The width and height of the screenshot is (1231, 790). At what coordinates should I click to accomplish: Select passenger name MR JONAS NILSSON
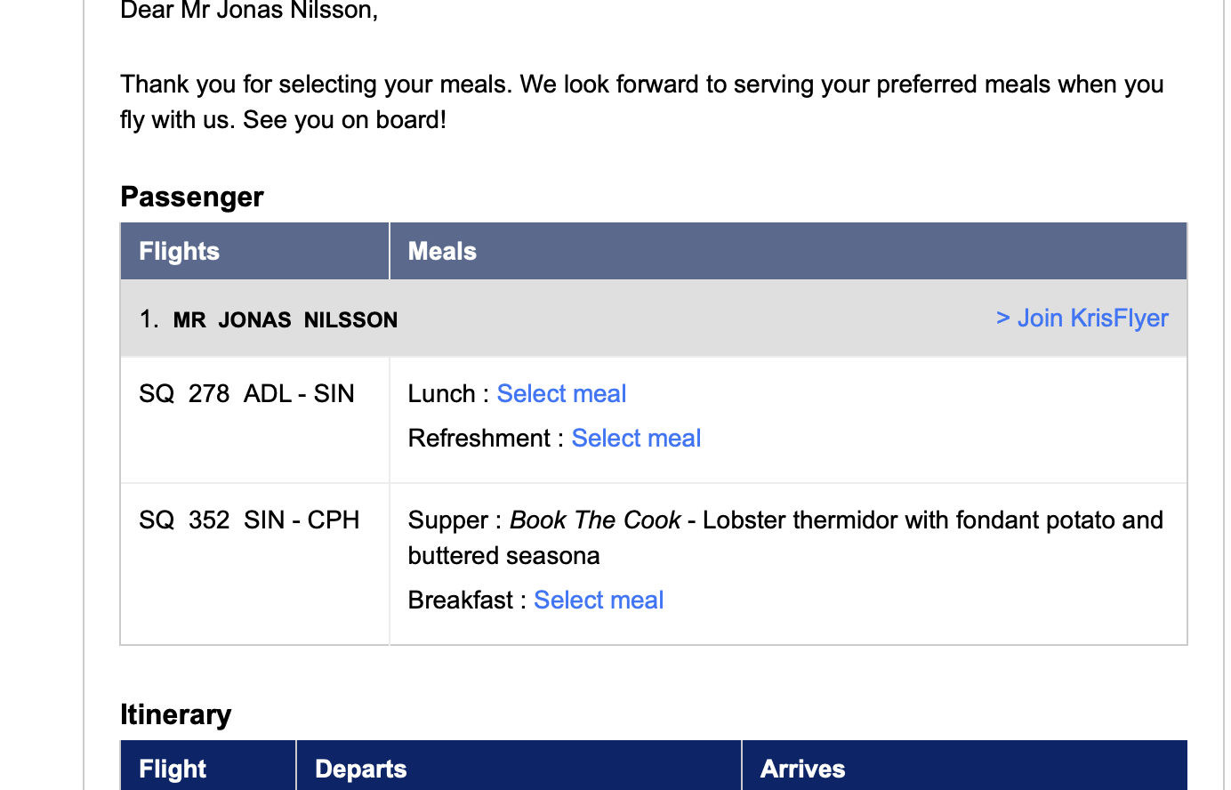click(x=285, y=319)
